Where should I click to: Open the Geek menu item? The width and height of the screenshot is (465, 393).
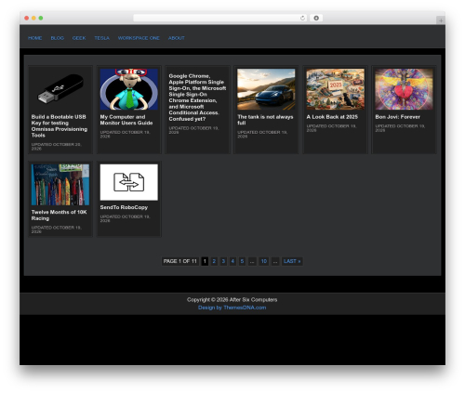pyautogui.click(x=79, y=38)
